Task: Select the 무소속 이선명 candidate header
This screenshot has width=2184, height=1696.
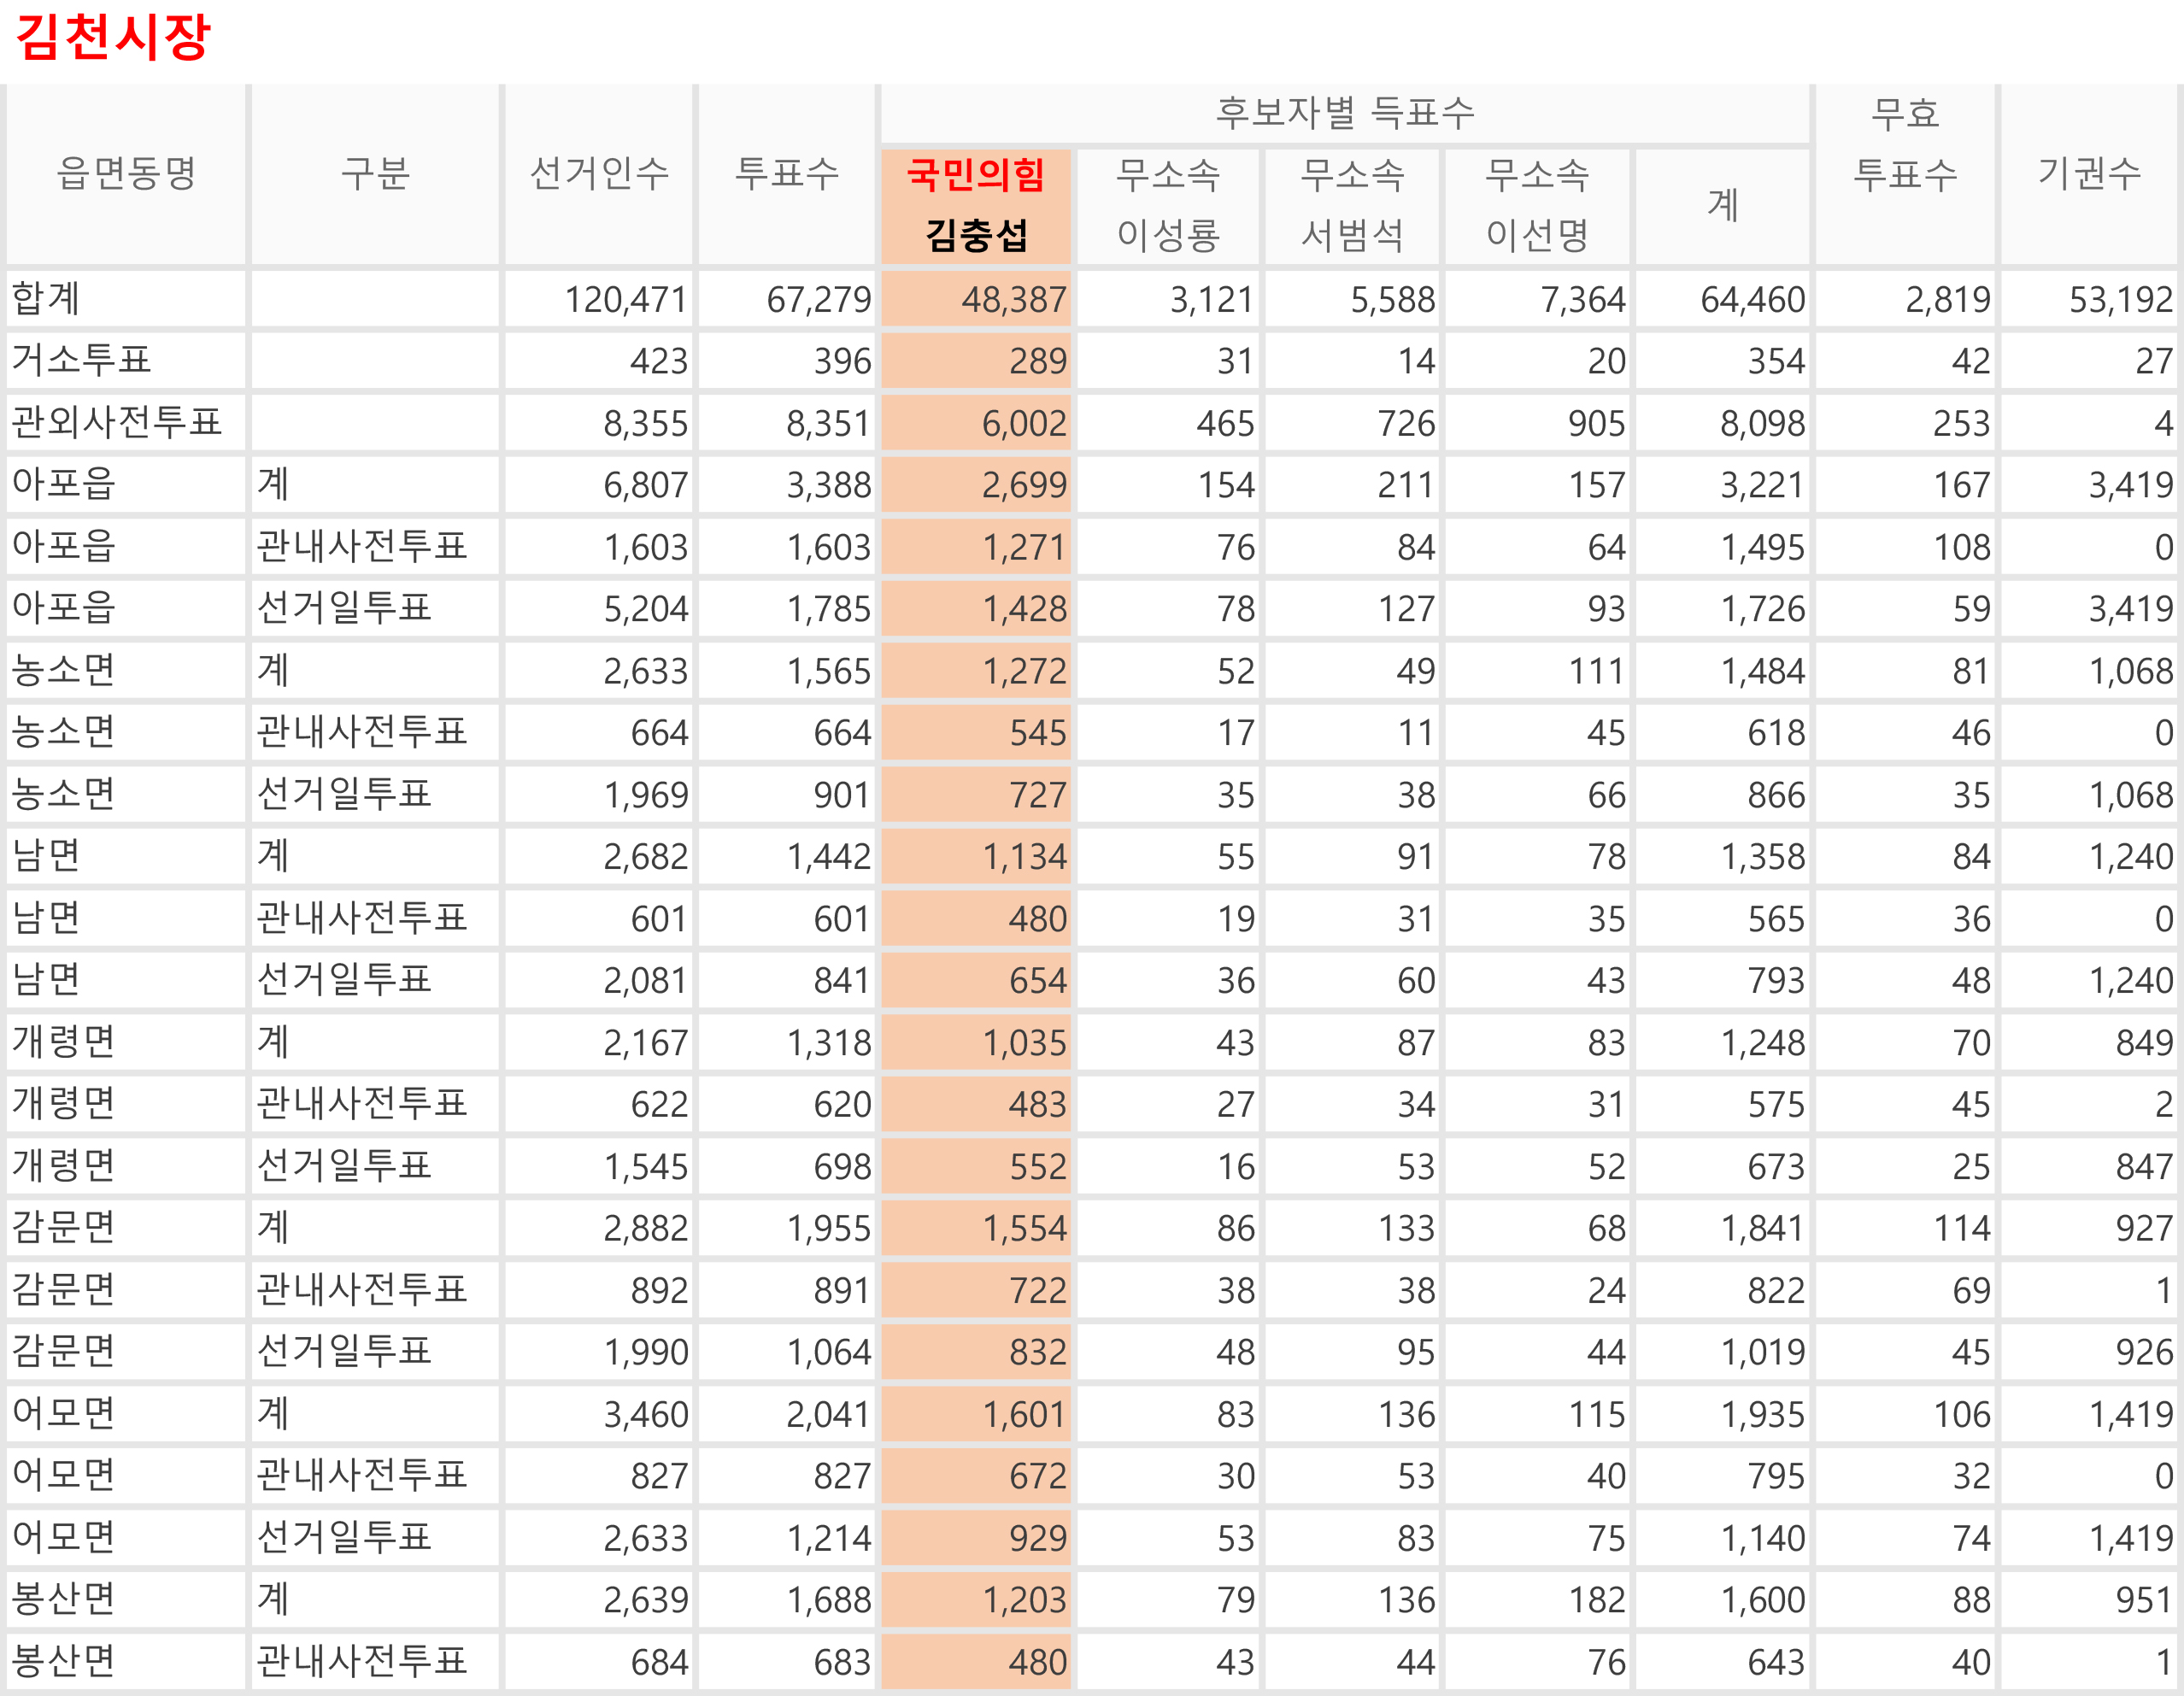Action: [x=1537, y=205]
